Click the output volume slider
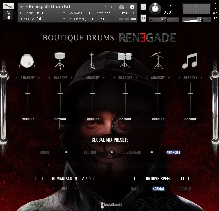 [197, 20]
